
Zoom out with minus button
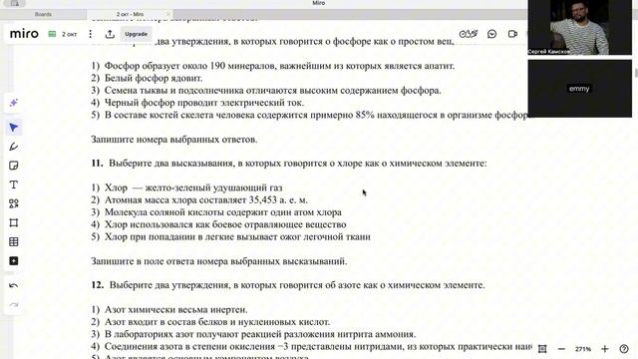pos(561,349)
